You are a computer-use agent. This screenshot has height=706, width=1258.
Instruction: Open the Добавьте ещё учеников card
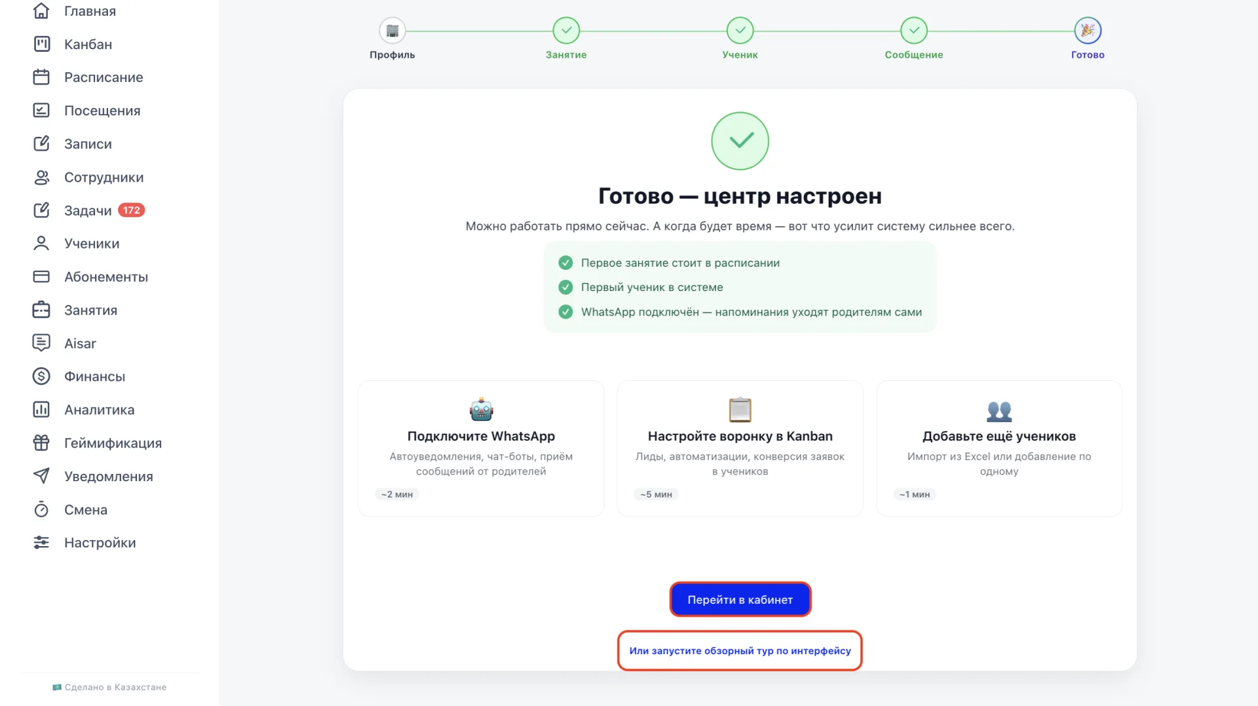[999, 448]
